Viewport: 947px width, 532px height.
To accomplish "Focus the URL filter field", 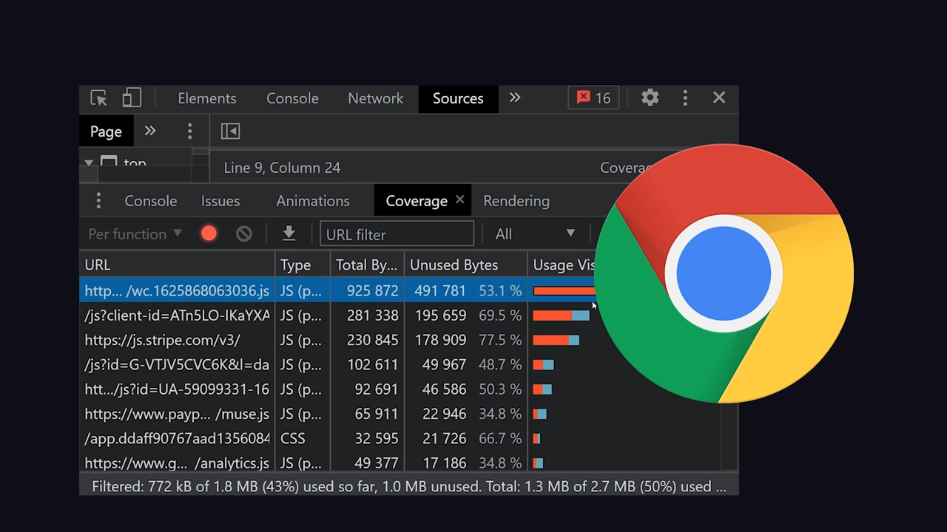I will pos(397,234).
